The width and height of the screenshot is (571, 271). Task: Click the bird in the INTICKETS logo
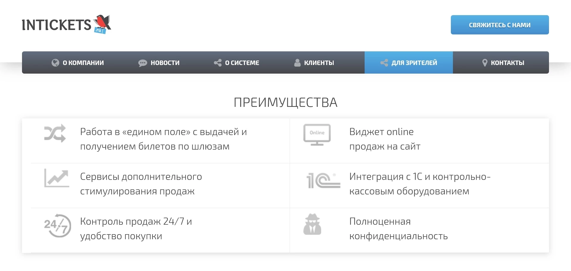coord(101,22)
